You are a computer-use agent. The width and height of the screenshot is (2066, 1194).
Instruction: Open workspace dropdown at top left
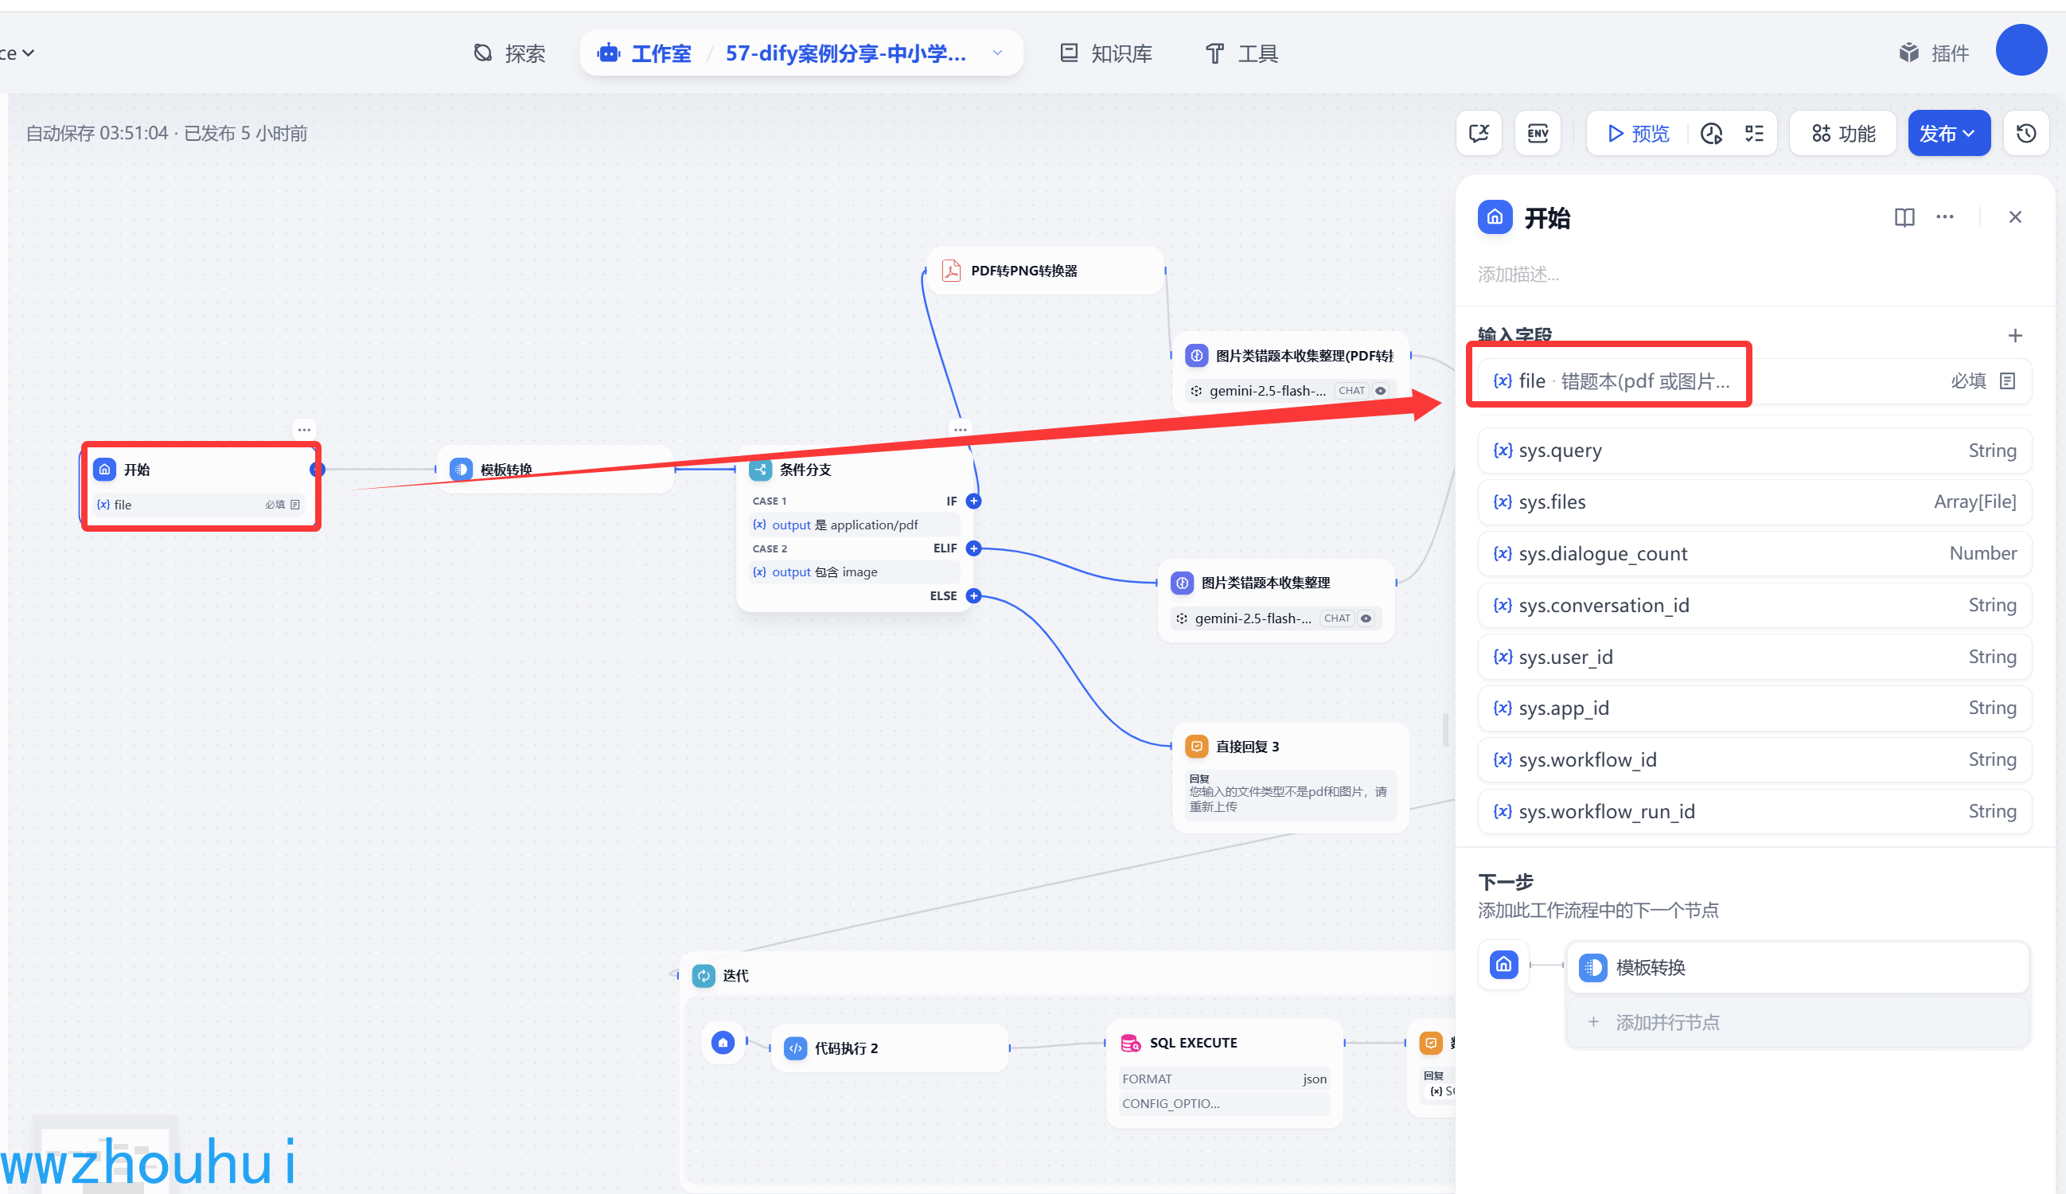point(18,53)
